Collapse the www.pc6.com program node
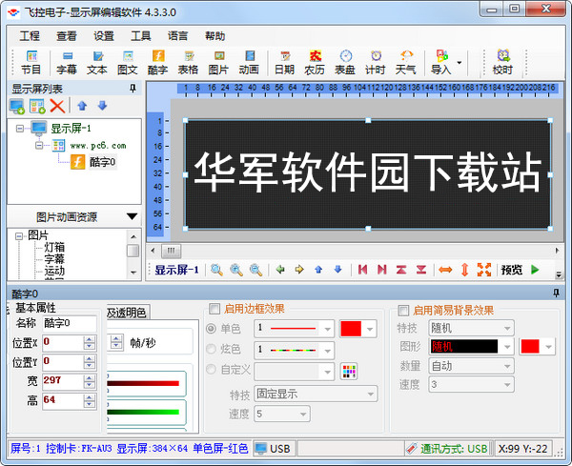Viewport: 572px width, 466px height. click(x=39, y=146)
